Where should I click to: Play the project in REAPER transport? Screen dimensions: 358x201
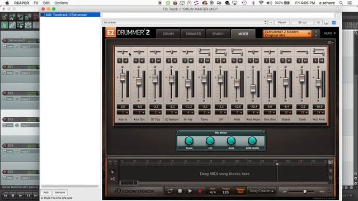click(x=20, y=195)
